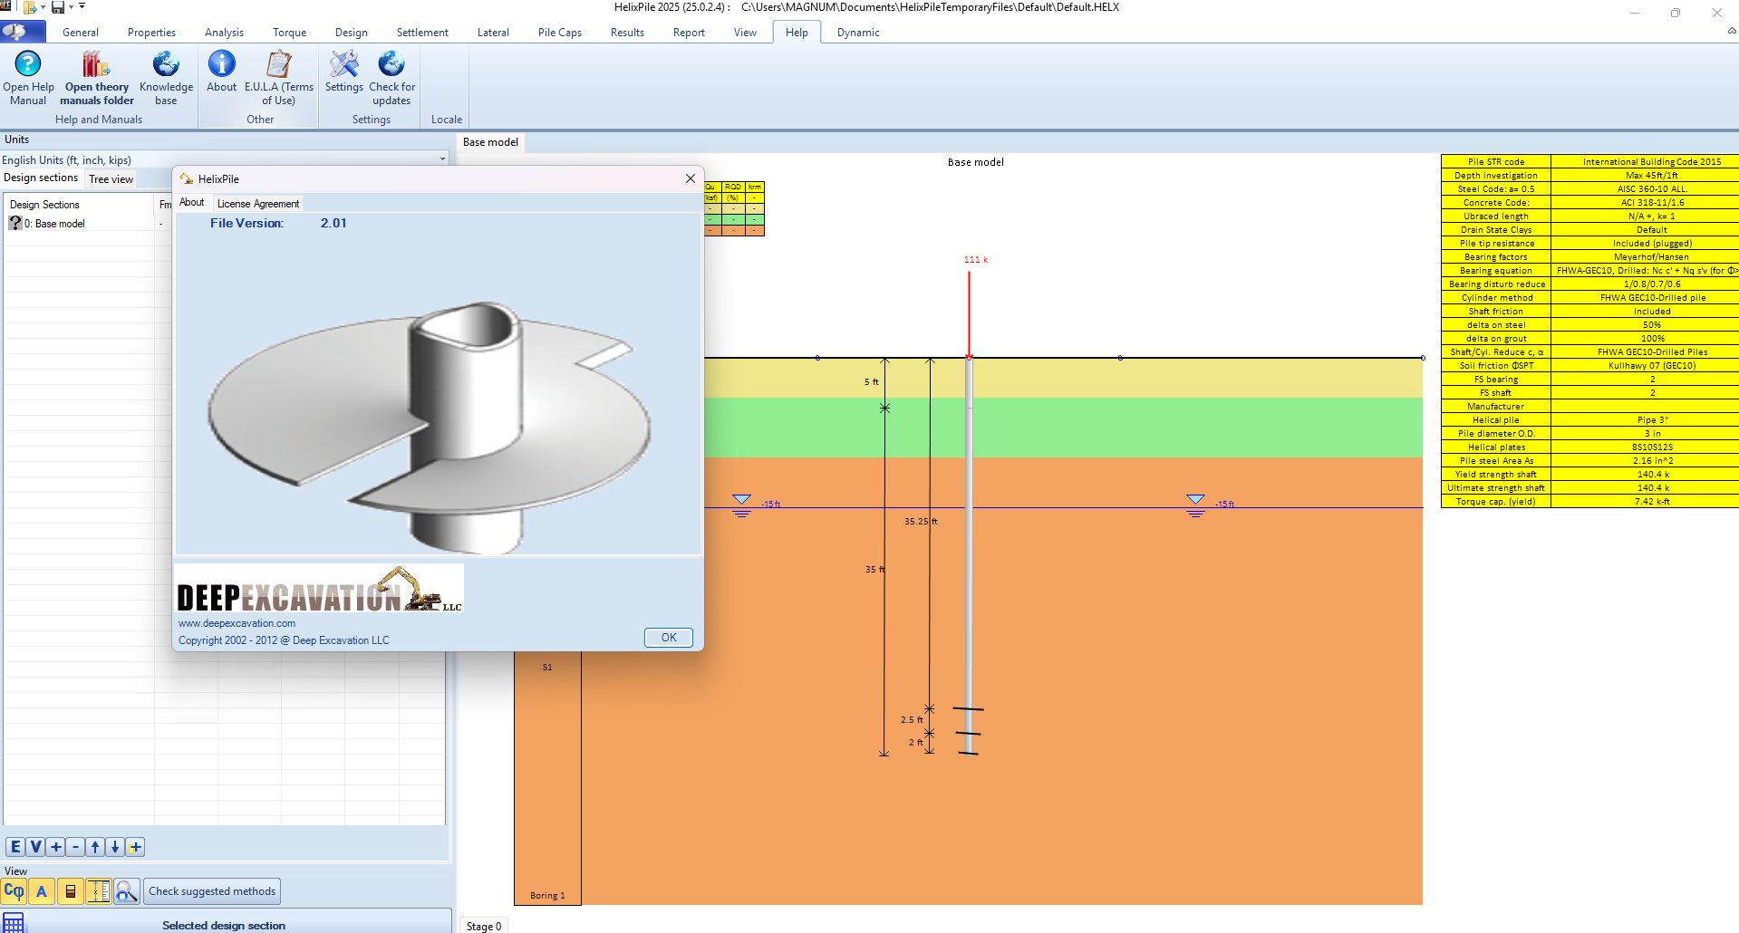Click the calculator icon near Selected design section
The width and height of the screenshot is (1739, 933).
click(x=14, y=922)
